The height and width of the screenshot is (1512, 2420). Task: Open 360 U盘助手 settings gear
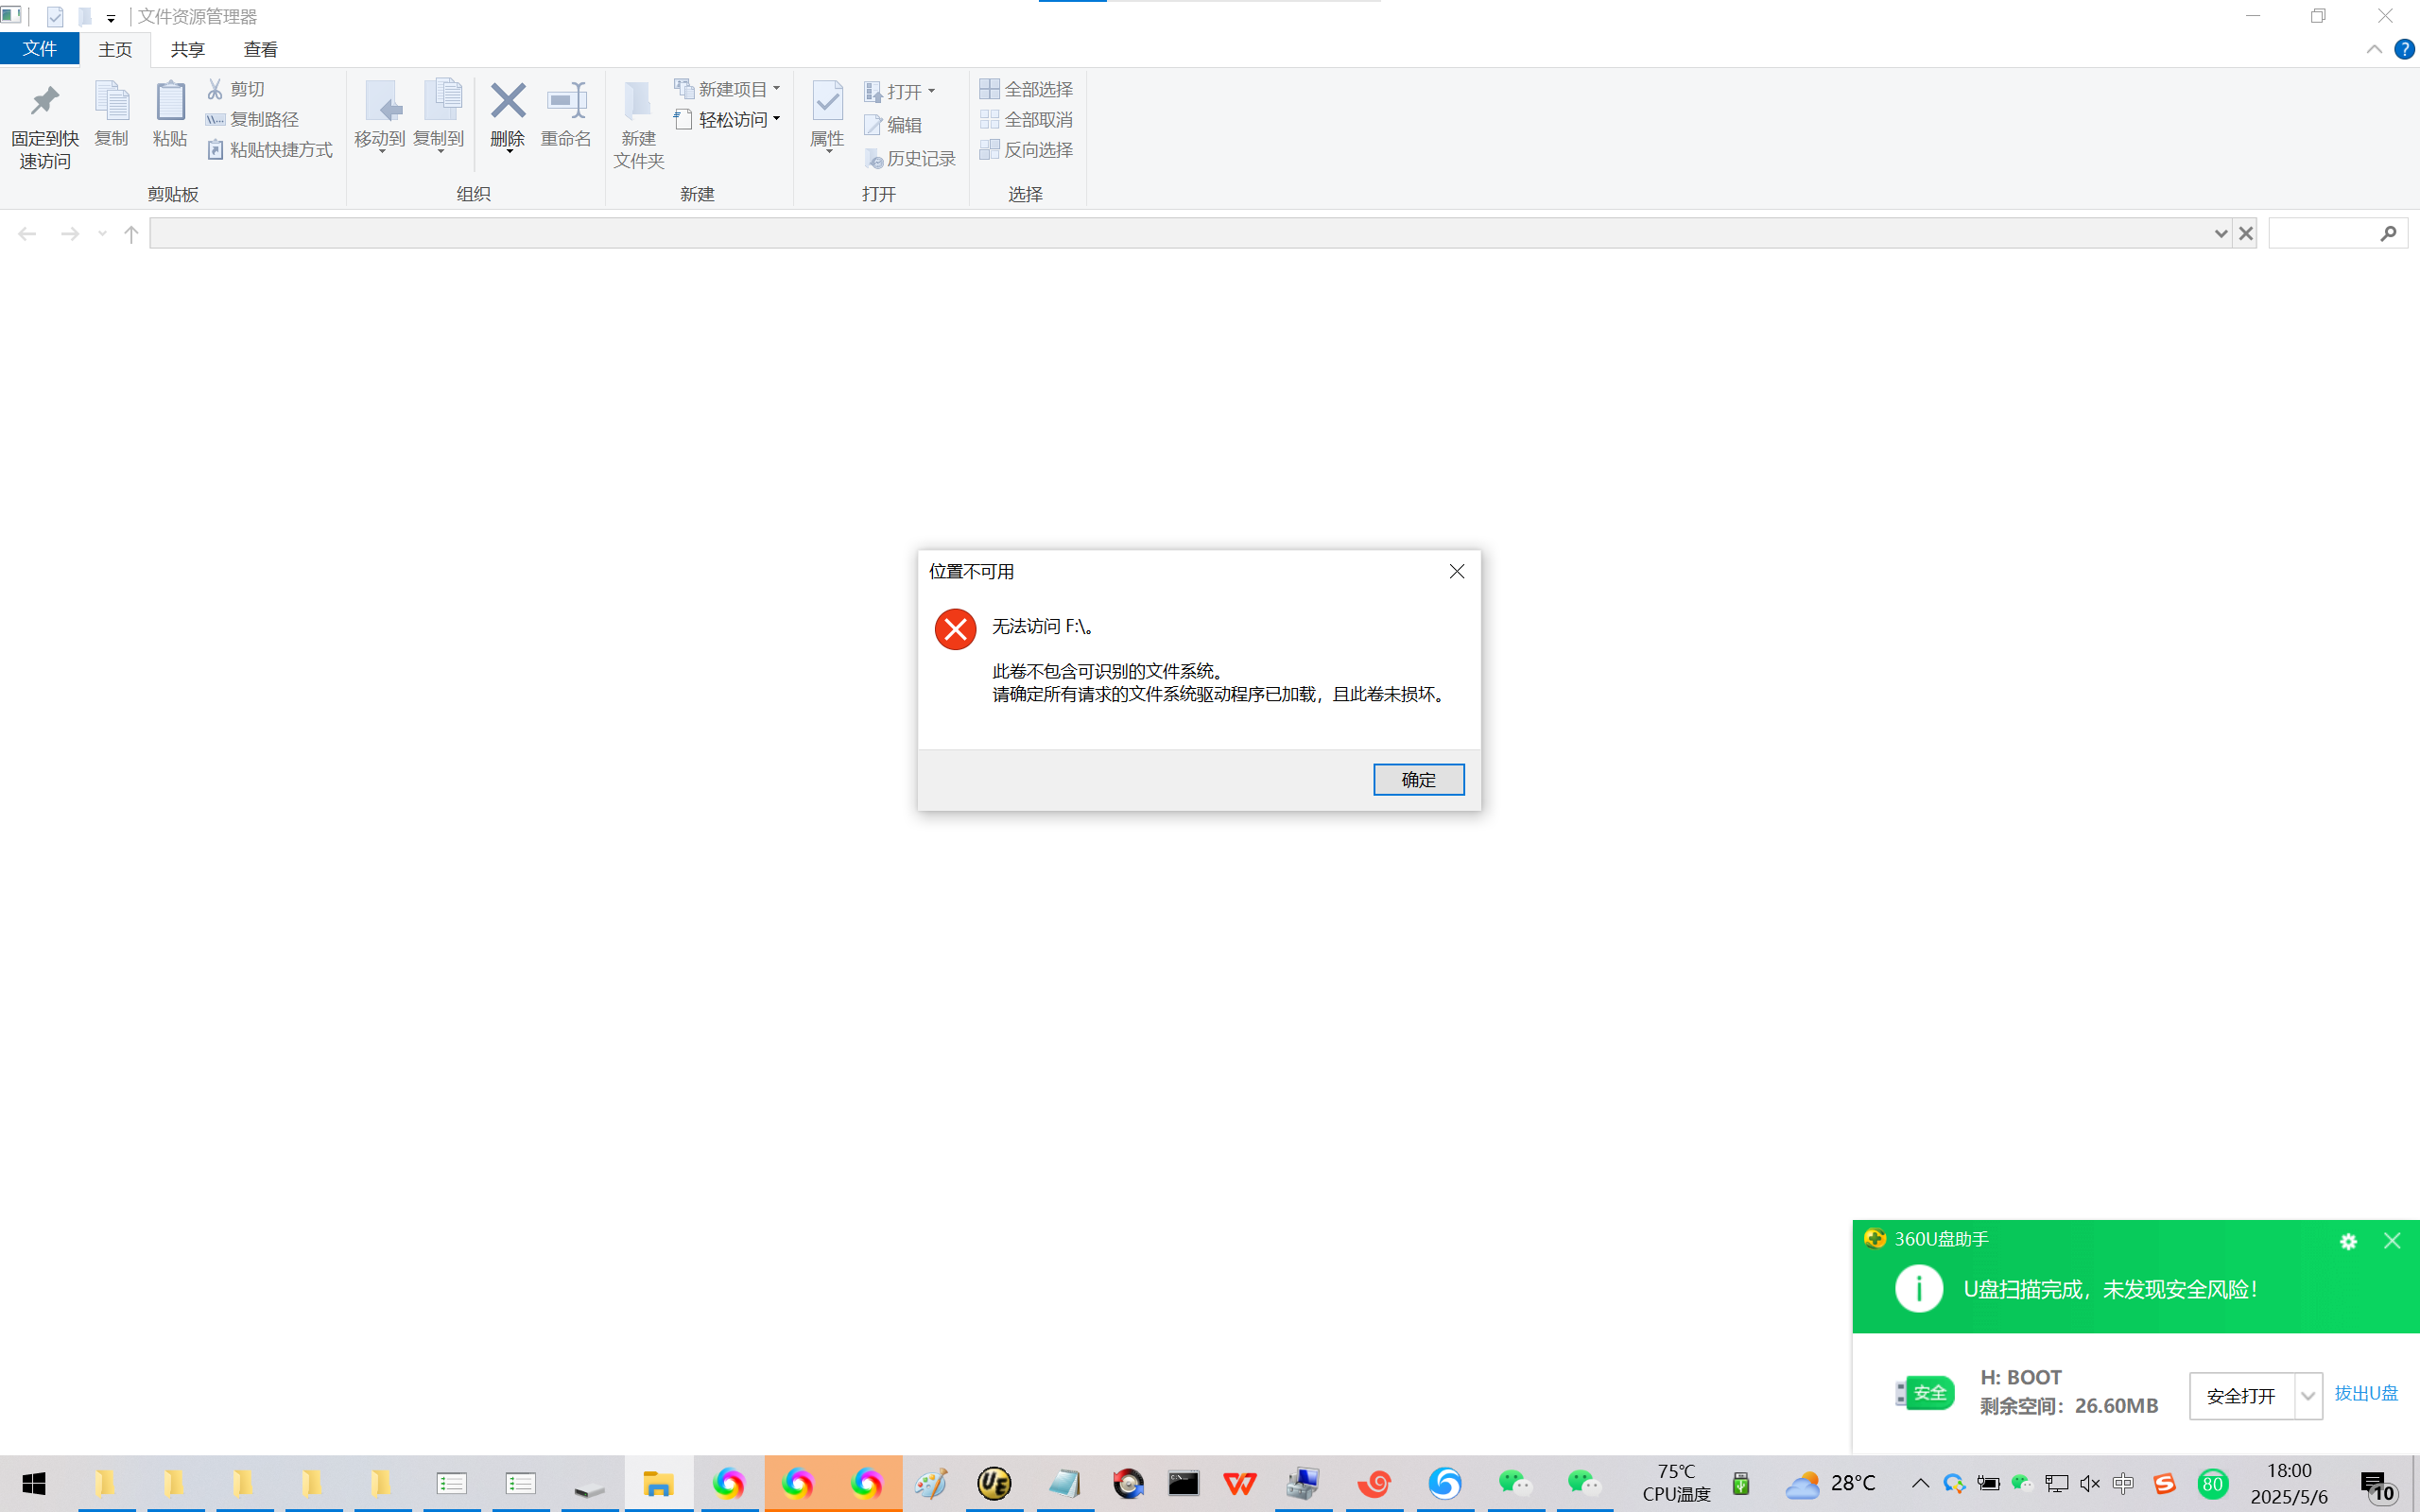[2348, 1241]
